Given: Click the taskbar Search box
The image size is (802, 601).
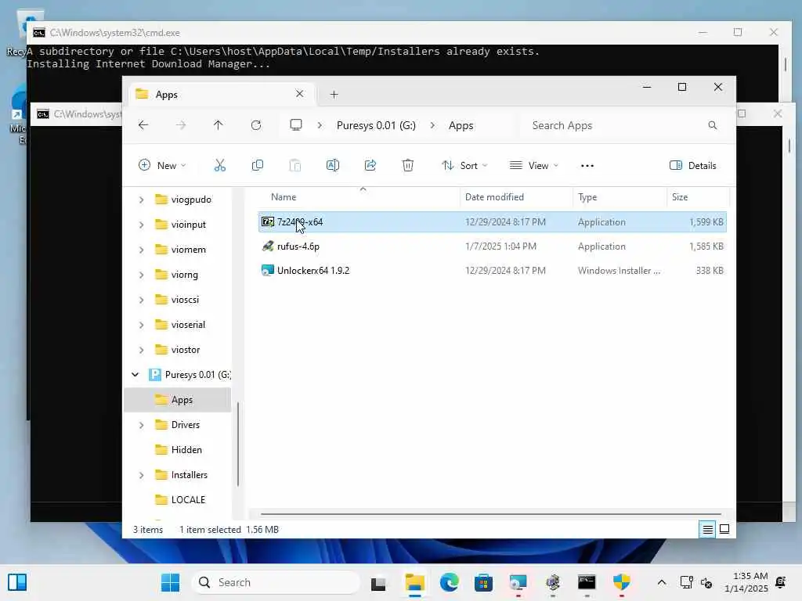Looking at the screenshot, I should (276, 582).
